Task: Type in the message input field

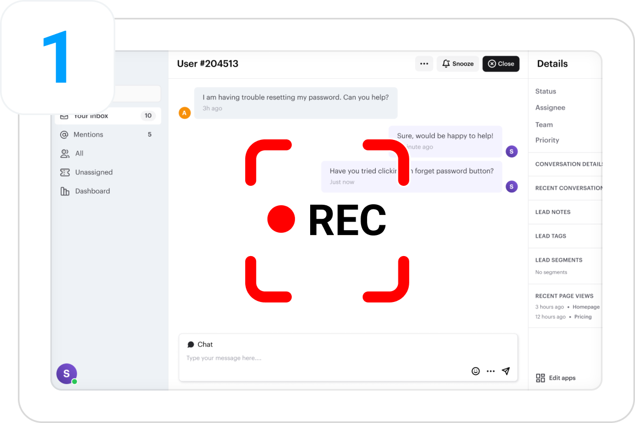Action: click(325, 358)
